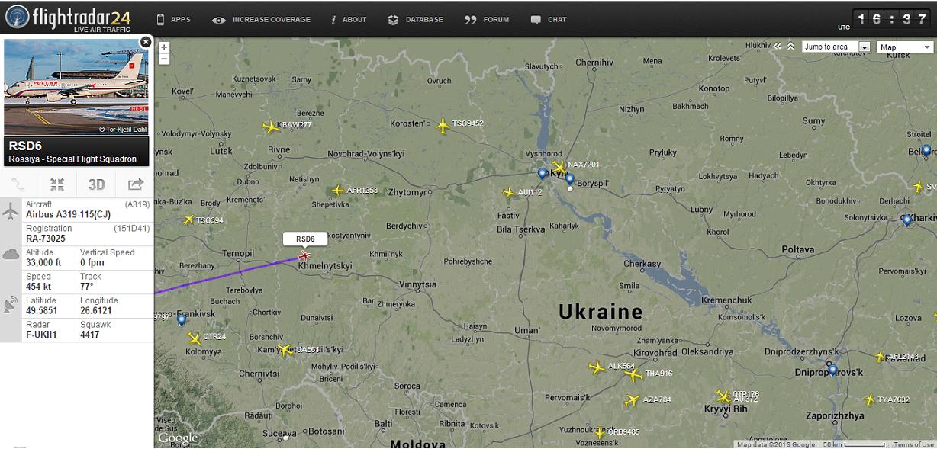Select the TSO9452 aircraft on the map

443,124
